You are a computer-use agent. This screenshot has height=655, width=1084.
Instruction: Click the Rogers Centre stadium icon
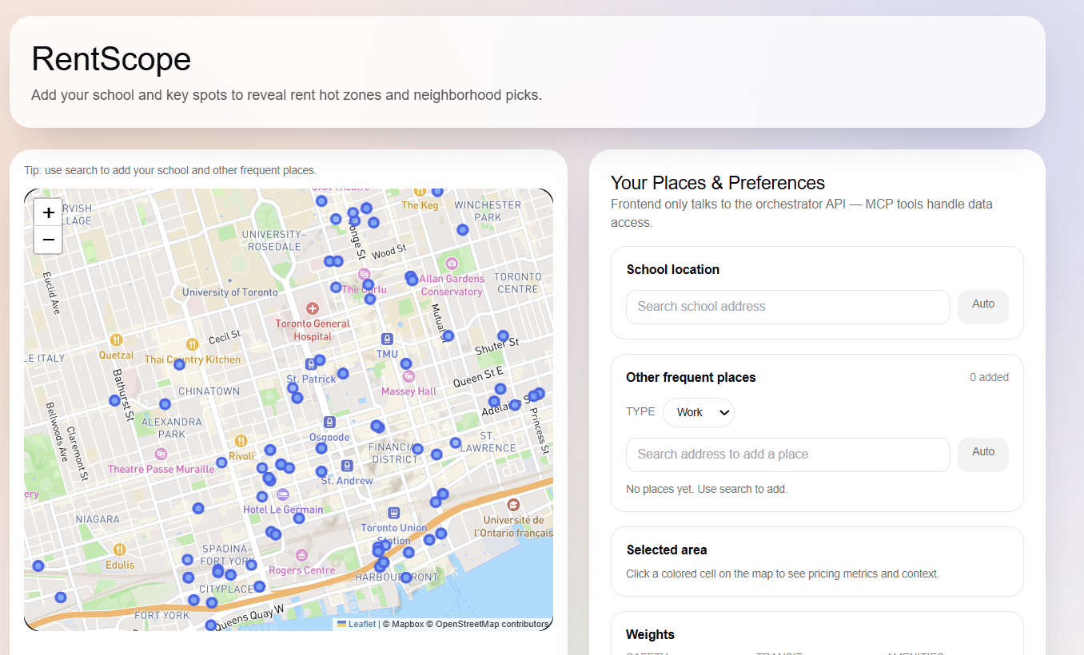coord(301,555)
